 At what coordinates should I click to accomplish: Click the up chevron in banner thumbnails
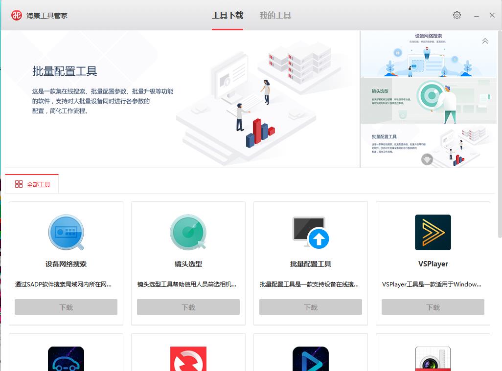[x=485, y=41]
